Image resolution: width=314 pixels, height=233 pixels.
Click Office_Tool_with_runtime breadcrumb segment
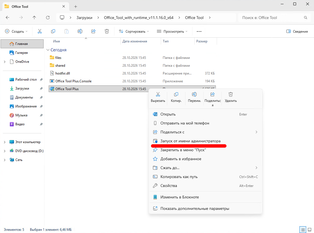pos(139,18)
